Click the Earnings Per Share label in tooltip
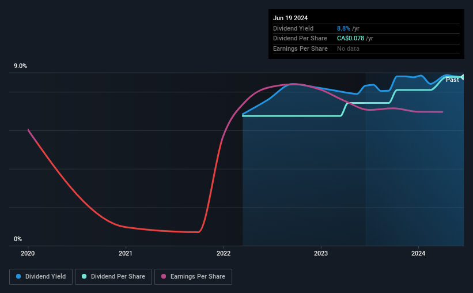This screenshot has height=293, width=473. pos(301,48)
